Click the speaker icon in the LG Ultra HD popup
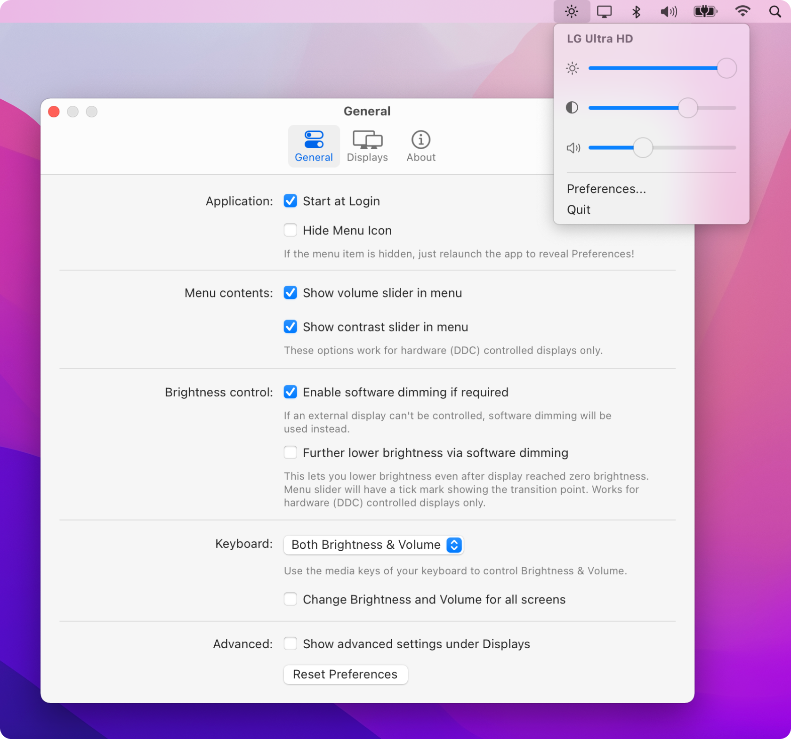 point(573,148)
